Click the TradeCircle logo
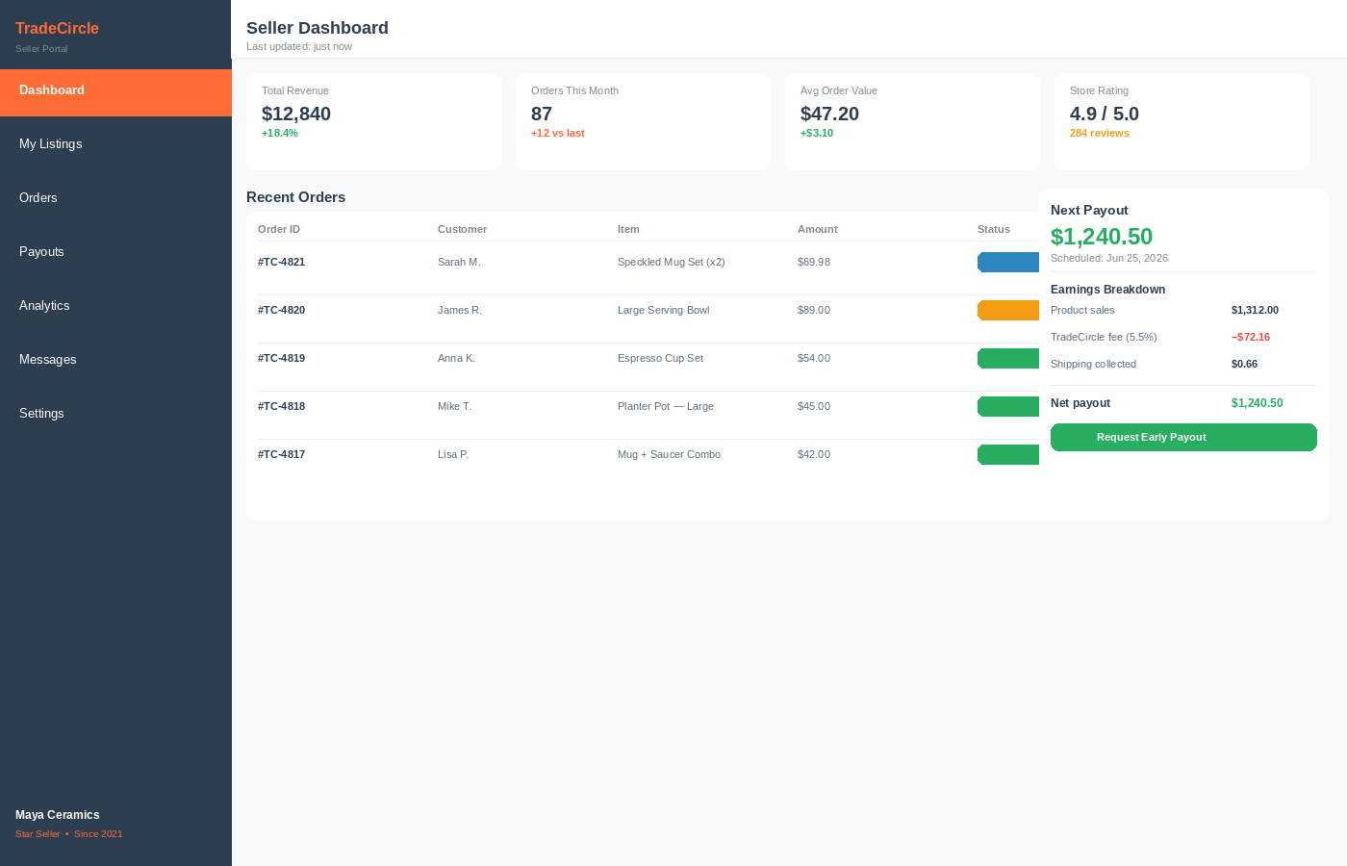This screenshot has height=866, width=1347. pos(57,29)
